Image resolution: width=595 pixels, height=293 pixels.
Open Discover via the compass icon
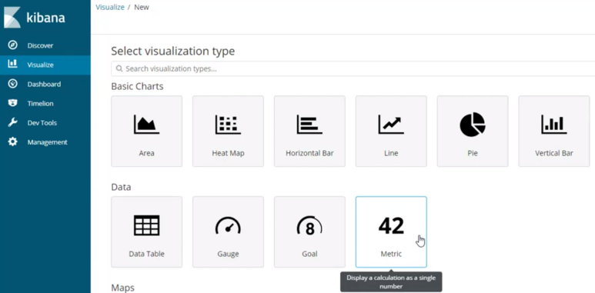coord(12,45)
